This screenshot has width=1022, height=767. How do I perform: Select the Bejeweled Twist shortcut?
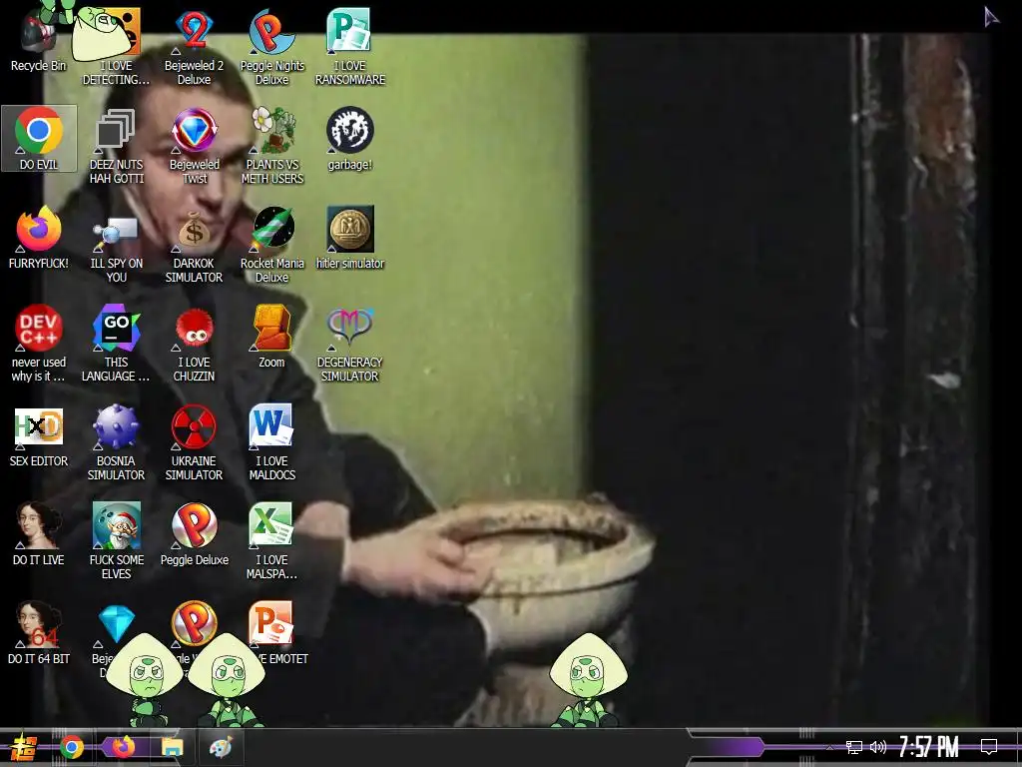tap(195, 145)
